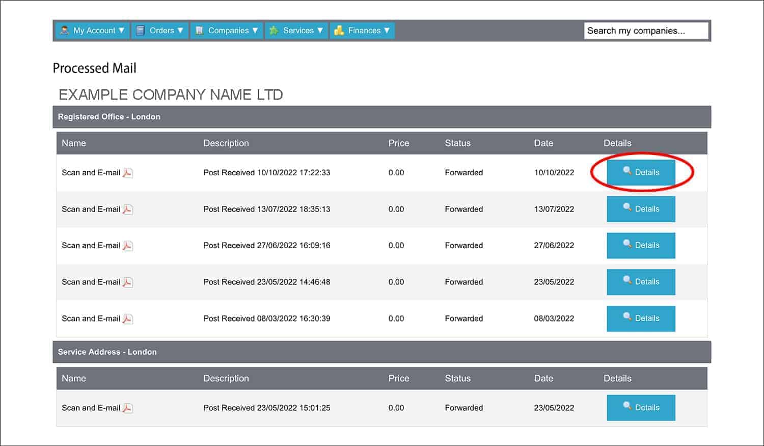Viewport: 764px width, 446px height.
Task: View Details for 10/10/2022 mail
Action: (x=641, y=172)
